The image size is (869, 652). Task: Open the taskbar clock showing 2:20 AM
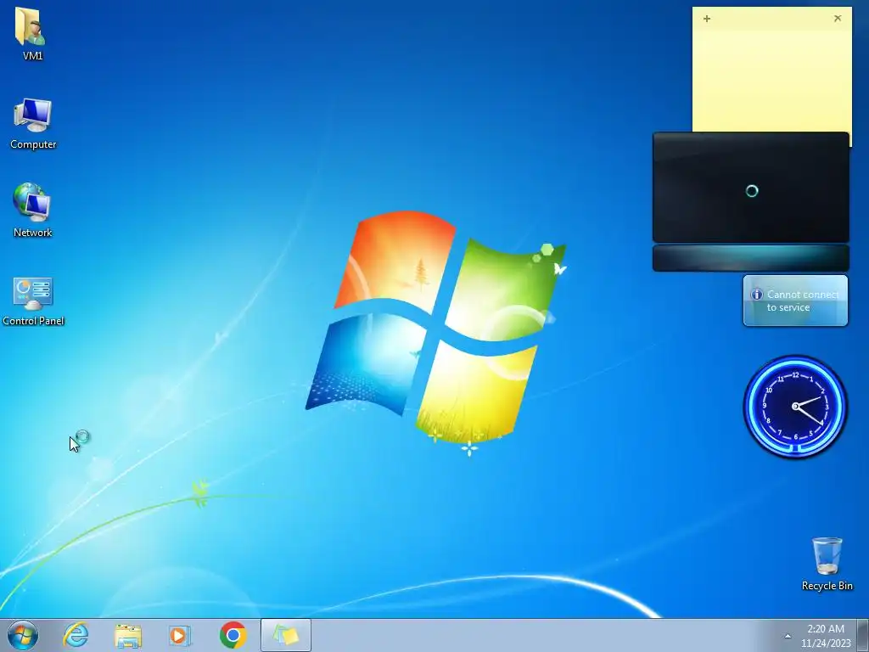pos(825,636)
